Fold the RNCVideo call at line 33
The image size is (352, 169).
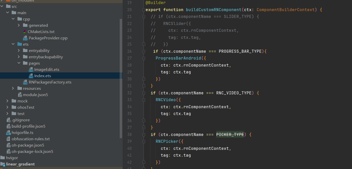click(144, 100)
